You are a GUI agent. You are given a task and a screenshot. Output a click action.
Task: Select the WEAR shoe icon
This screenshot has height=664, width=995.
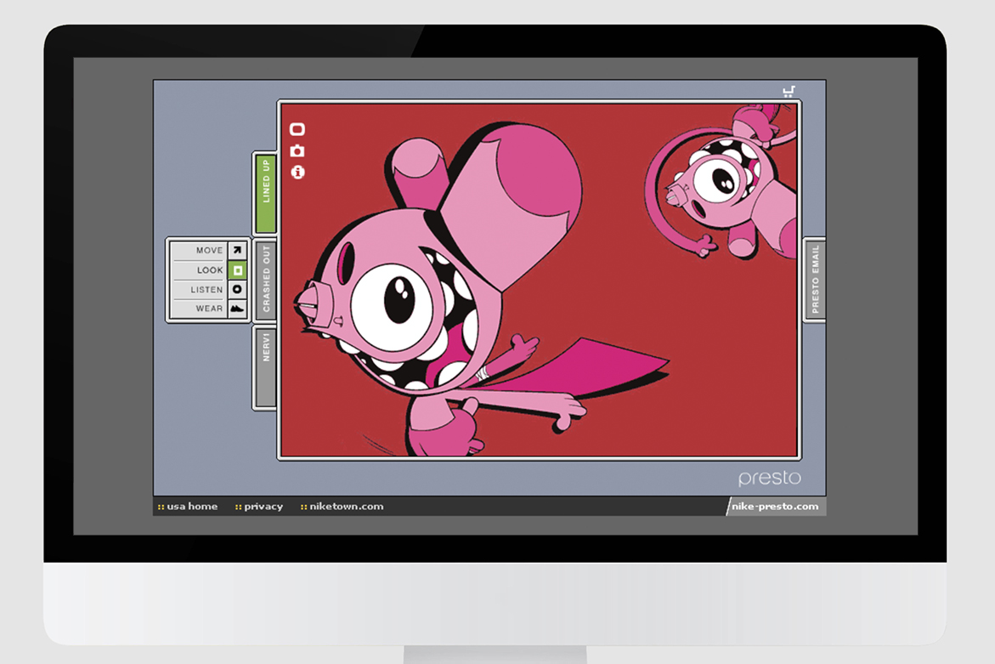point(237,309)
